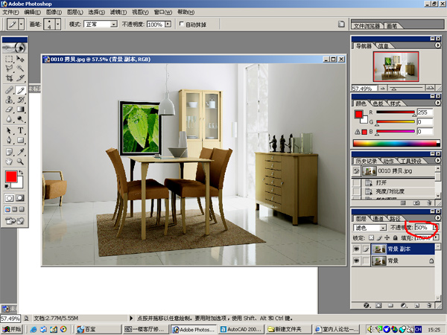Open the 填充 fill slider arrow
This screenshot has width=447, height=335.
pyautogui.click(x=436, y=237)
